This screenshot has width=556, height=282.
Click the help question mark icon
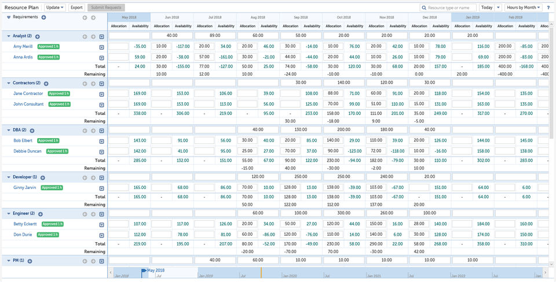point(548,8)
